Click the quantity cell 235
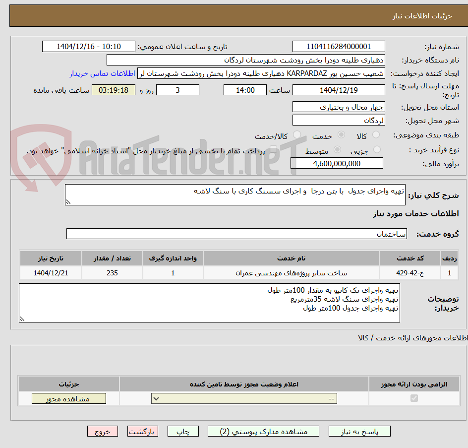Screen dimensions: 468x448 (112, 273)
